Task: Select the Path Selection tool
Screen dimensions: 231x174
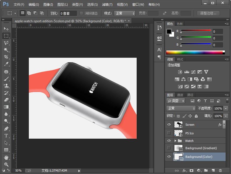Action: click(x=6, y=143)
